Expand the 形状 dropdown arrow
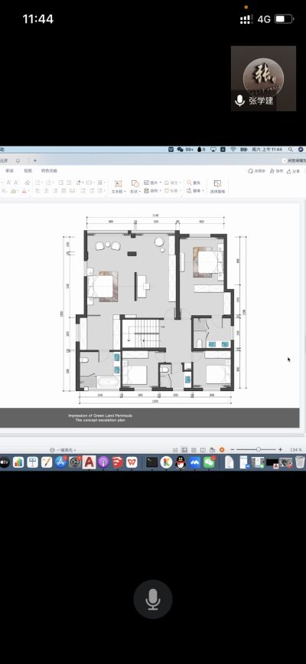 click(x=139, y=192)
